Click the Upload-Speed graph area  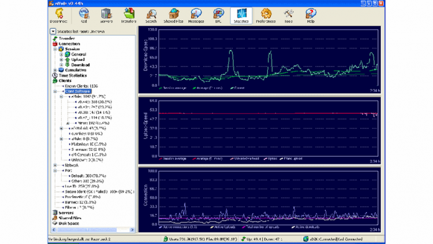(268, 128)
